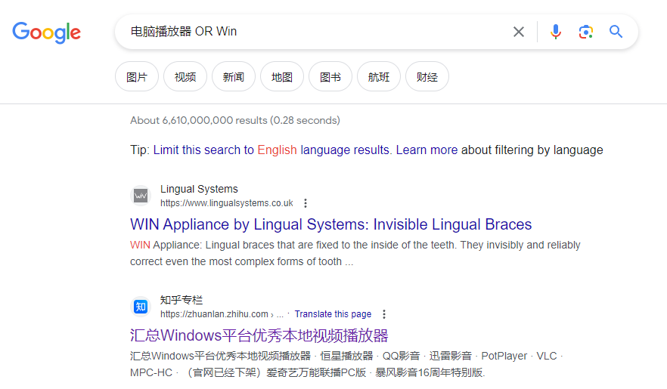Switch to 视频 videos tab
This screenshot has height=389, width=667.
[185, 76]
